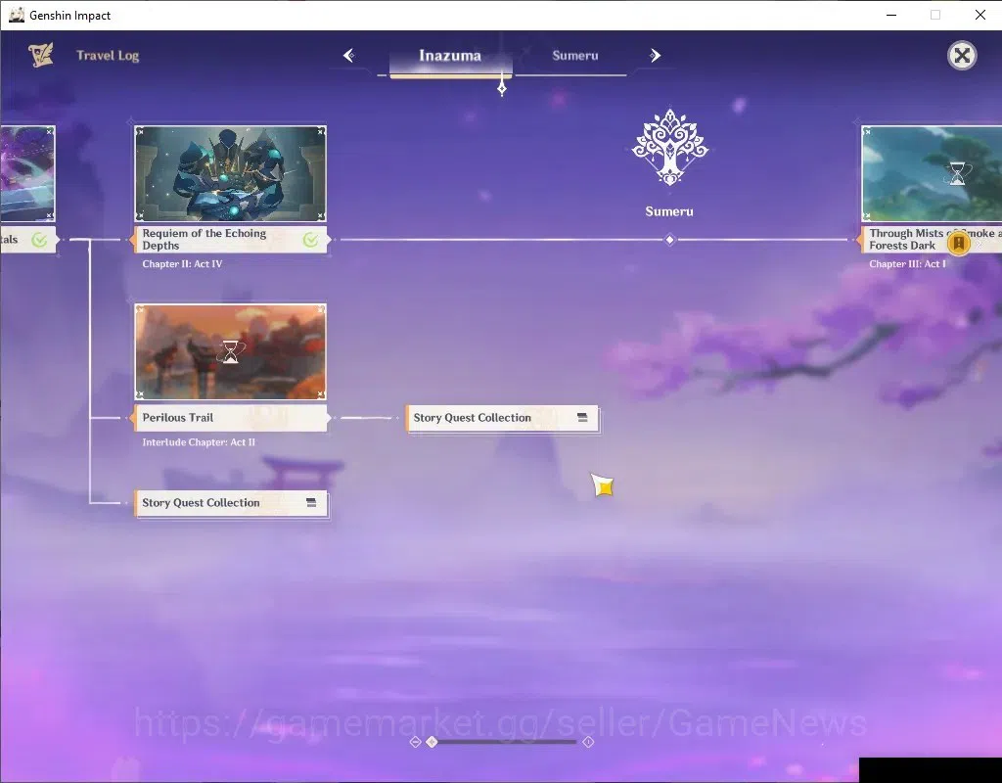Click the Sumeru tree emblem
Viewport: 1002px width, 783px height.
(669, 148)
